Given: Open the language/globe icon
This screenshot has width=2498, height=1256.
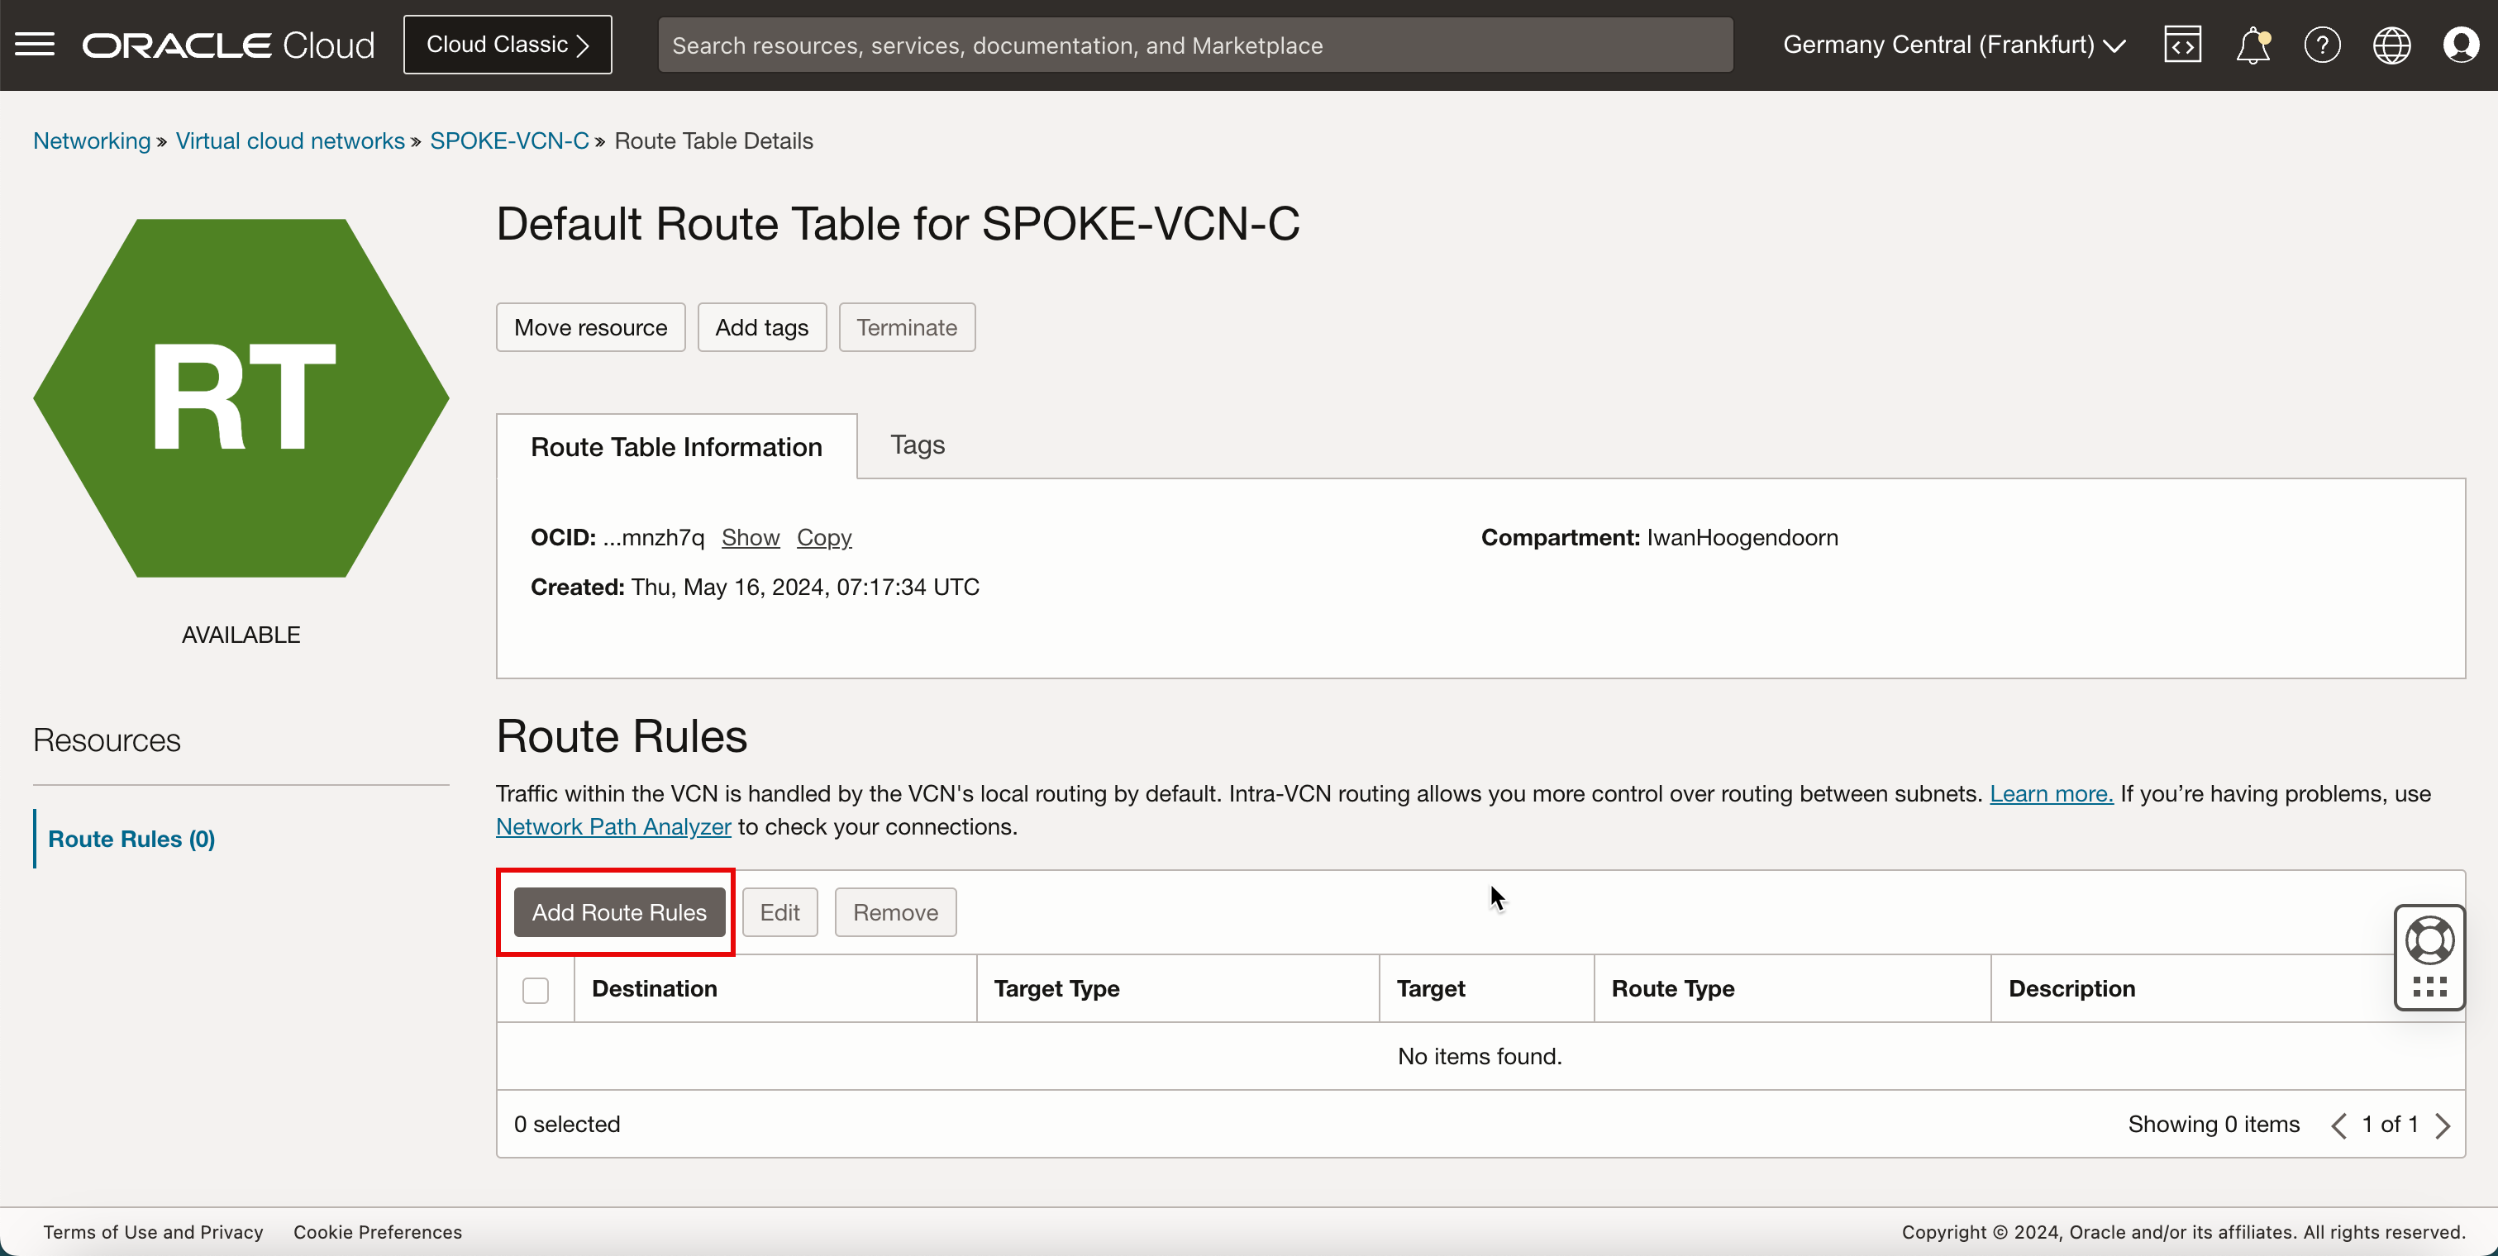Looking at the screenshot, I should (x=2392, y=45).
